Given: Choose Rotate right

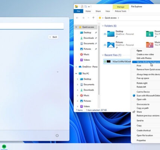Looking at the screenshot, I should point(142,83).
